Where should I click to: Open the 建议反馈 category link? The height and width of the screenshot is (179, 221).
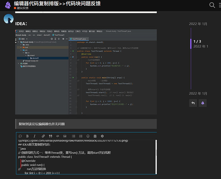[x=23, y=8]
